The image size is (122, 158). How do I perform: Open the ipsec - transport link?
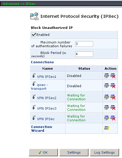click(40, 87)
